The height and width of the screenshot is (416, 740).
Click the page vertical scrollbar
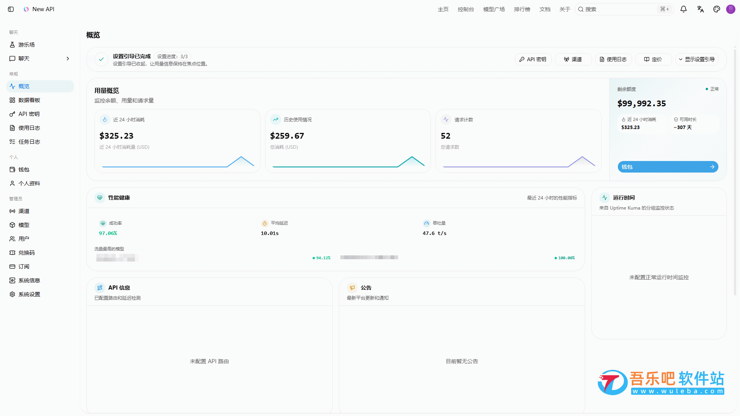[x=735, y=173]
